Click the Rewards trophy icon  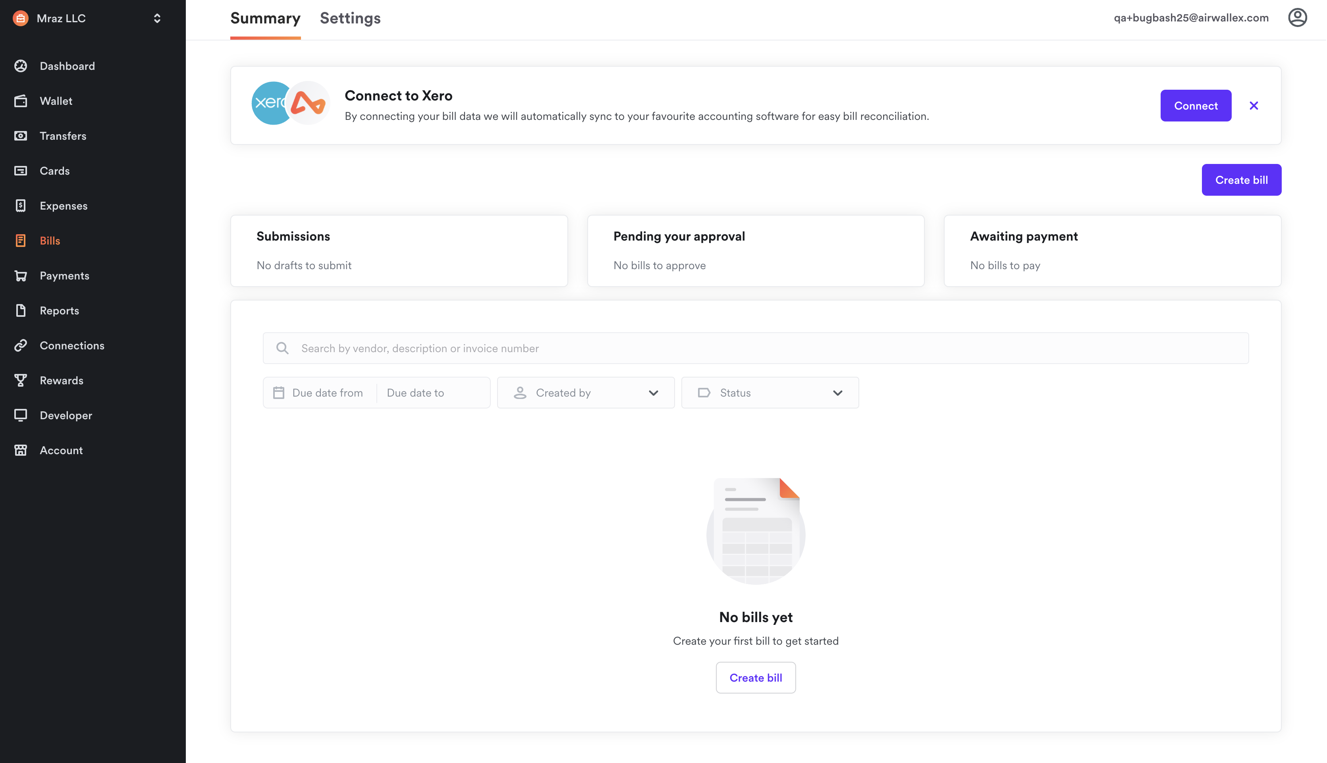click(x=20, y=380)
